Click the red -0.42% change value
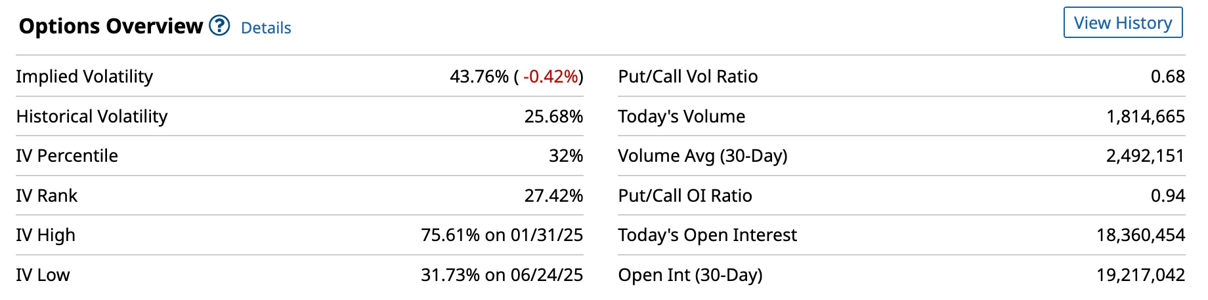Screen dimensions: 1208x300 pos(550,77)
